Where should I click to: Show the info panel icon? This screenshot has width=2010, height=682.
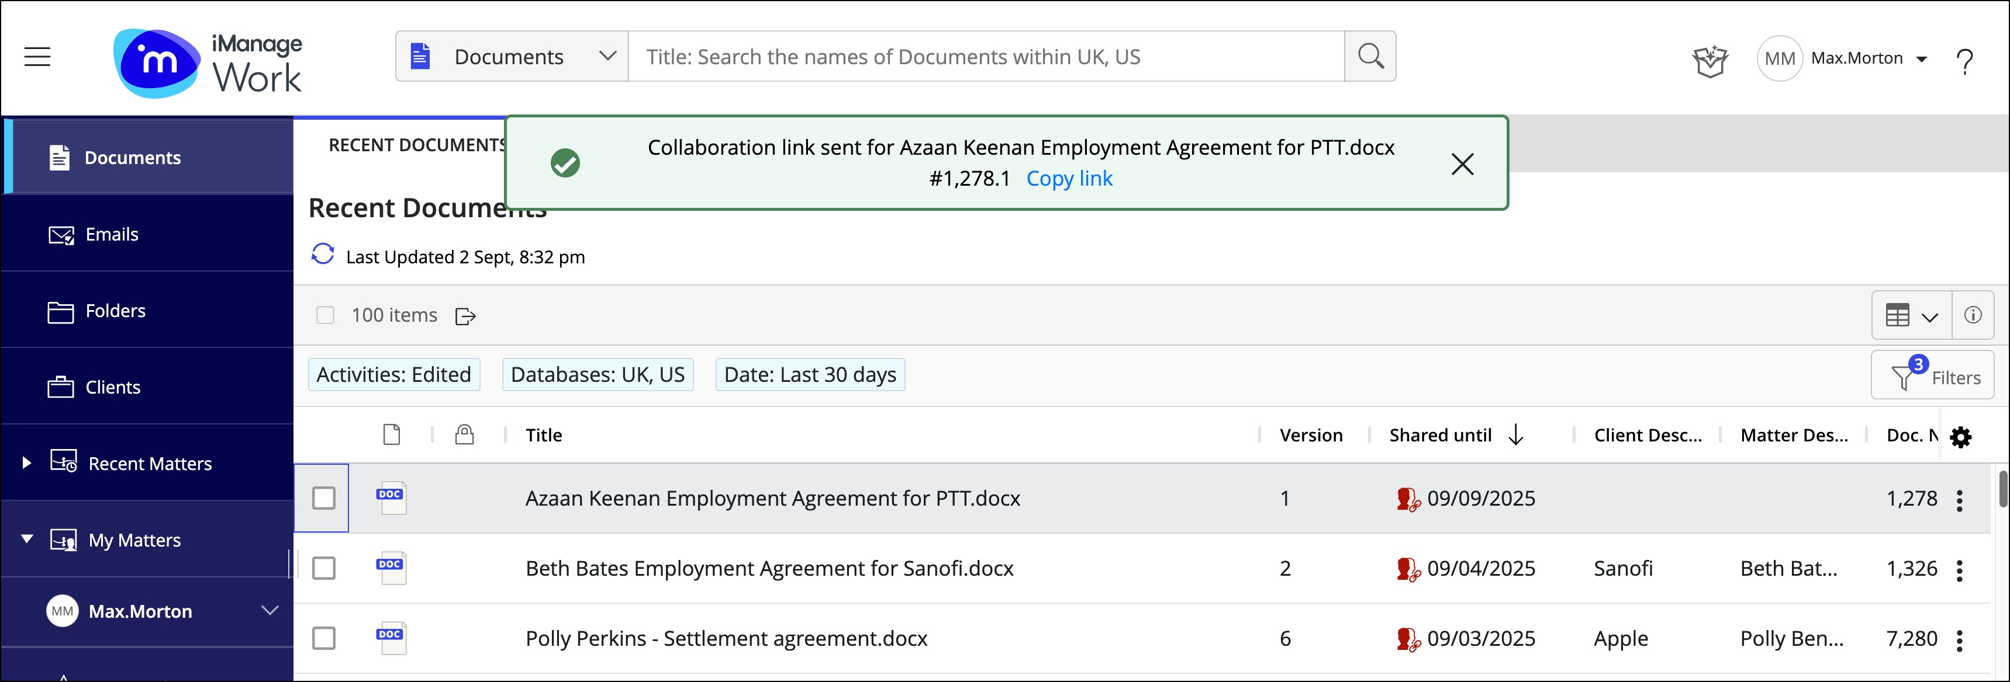[1973, 315]
